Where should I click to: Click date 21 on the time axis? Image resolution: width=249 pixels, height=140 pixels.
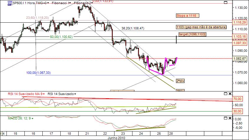click(87, 134)
